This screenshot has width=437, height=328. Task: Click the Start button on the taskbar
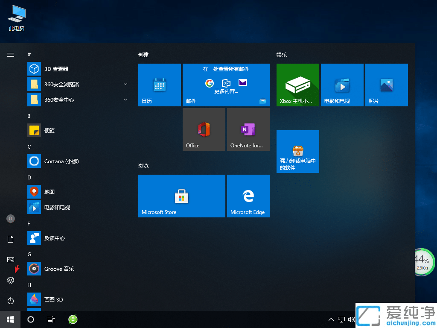coord(10,319)
